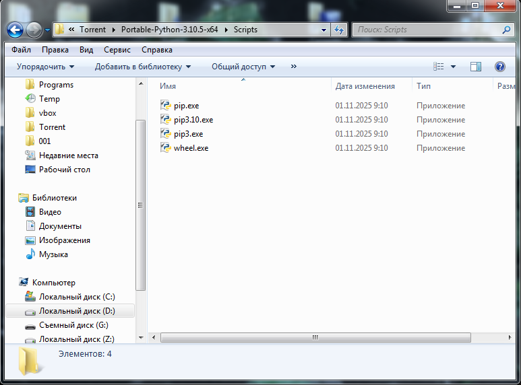Toggle the preview pane icon
The image size is (521, 385).
476,67
